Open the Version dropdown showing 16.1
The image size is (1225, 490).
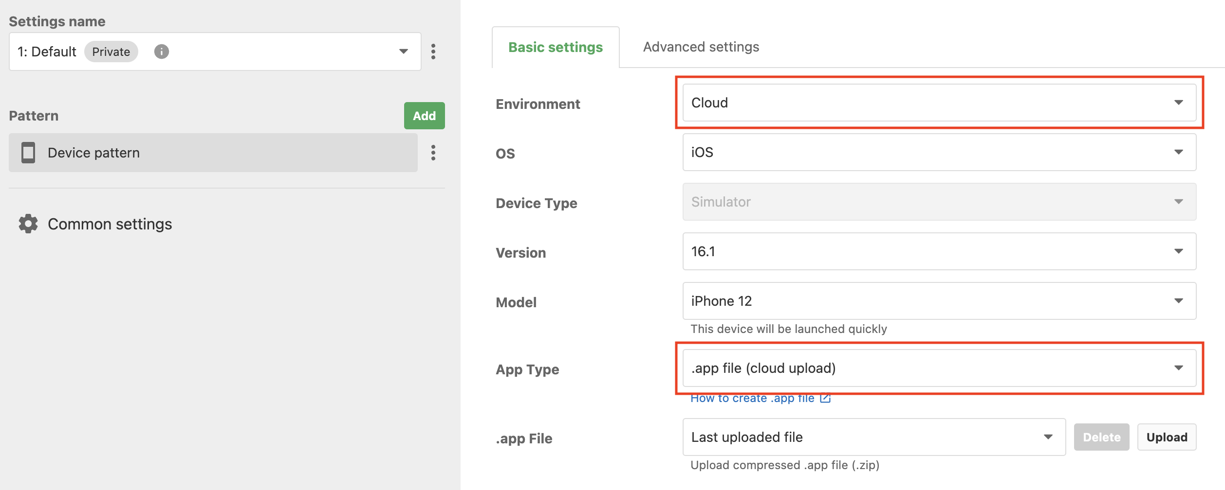point(939,251)
